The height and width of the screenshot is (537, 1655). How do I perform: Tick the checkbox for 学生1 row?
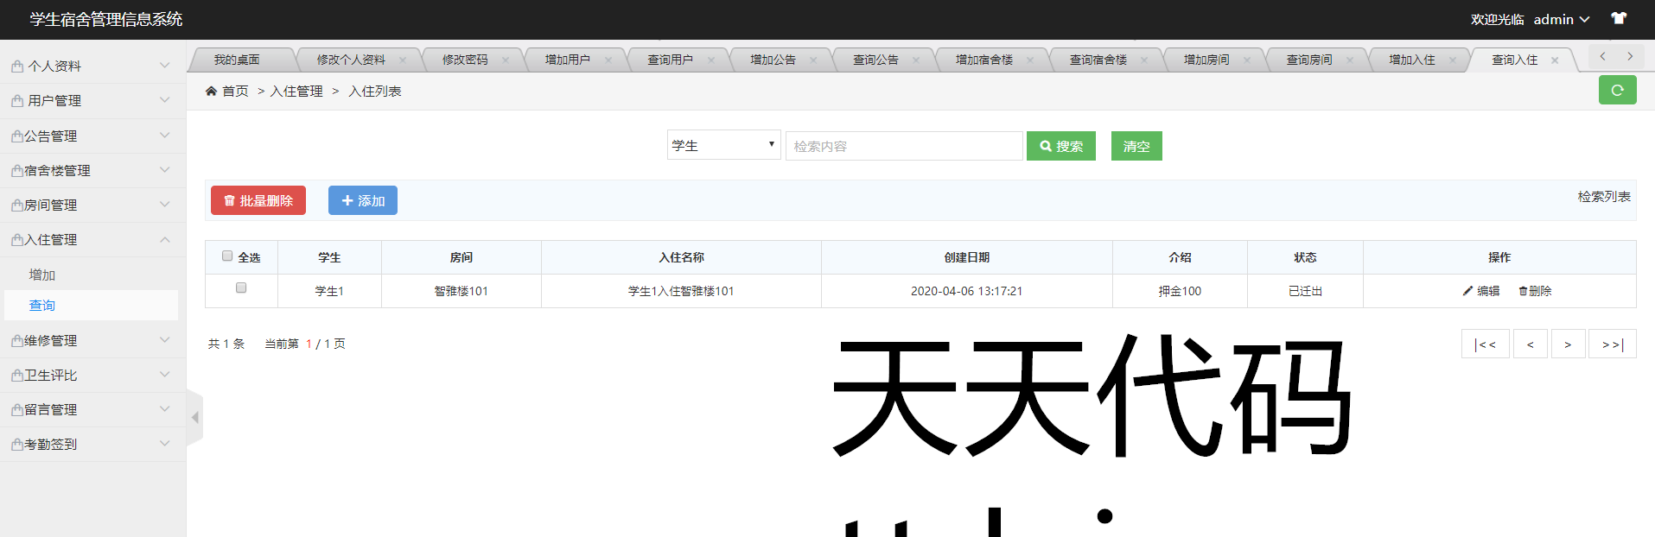pos(241,287)
